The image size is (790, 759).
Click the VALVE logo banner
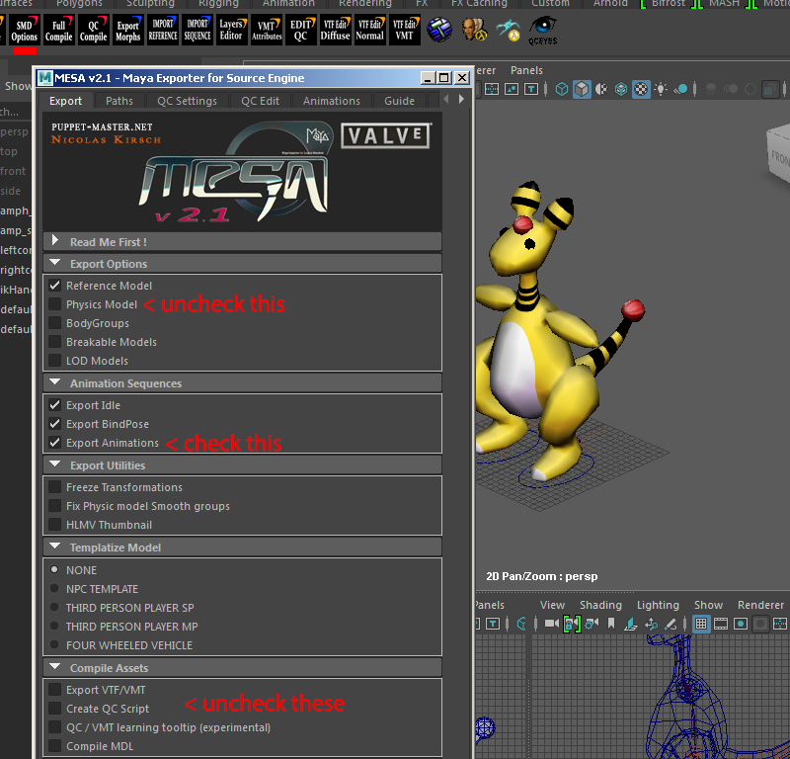[x=386, y=135]
